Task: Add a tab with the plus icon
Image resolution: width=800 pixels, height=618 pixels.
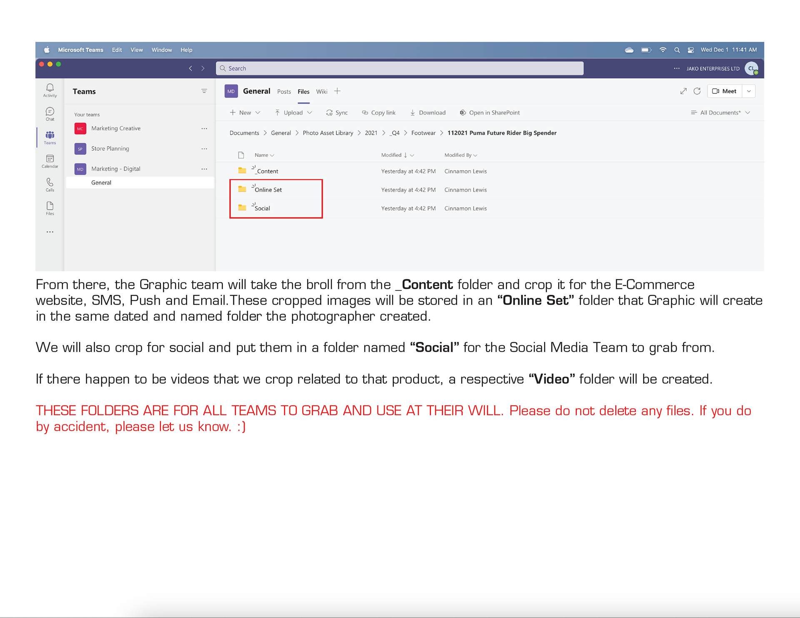Action: (337, 91)
